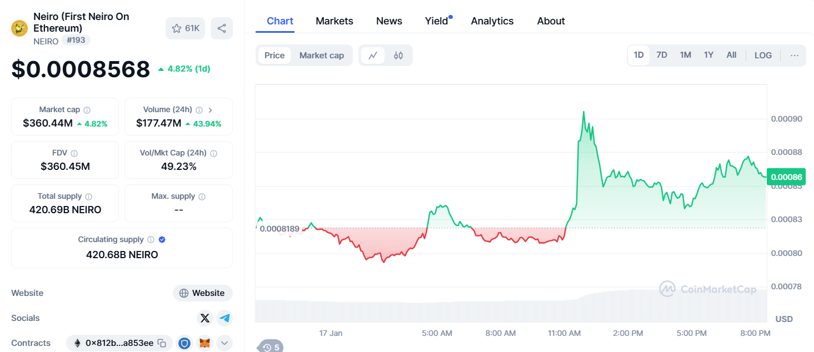Select the Price chart toggle
The width and height of the screenshot is (814, 352).
point(274,56)
